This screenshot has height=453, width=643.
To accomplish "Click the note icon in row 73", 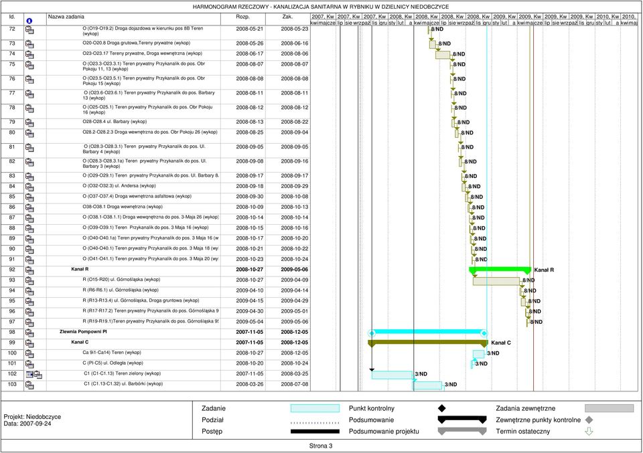I will [29, 44].
